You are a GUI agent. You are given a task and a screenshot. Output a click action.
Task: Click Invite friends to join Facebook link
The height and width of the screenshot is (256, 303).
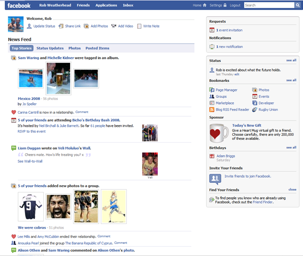[248, 176]
